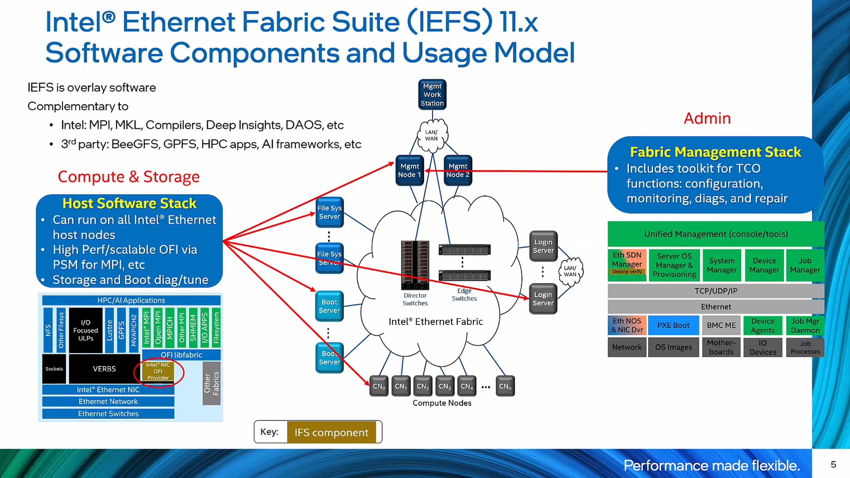
Task: Click the Eth NOS & NIC Dvr block
Action: coord(627,325)
